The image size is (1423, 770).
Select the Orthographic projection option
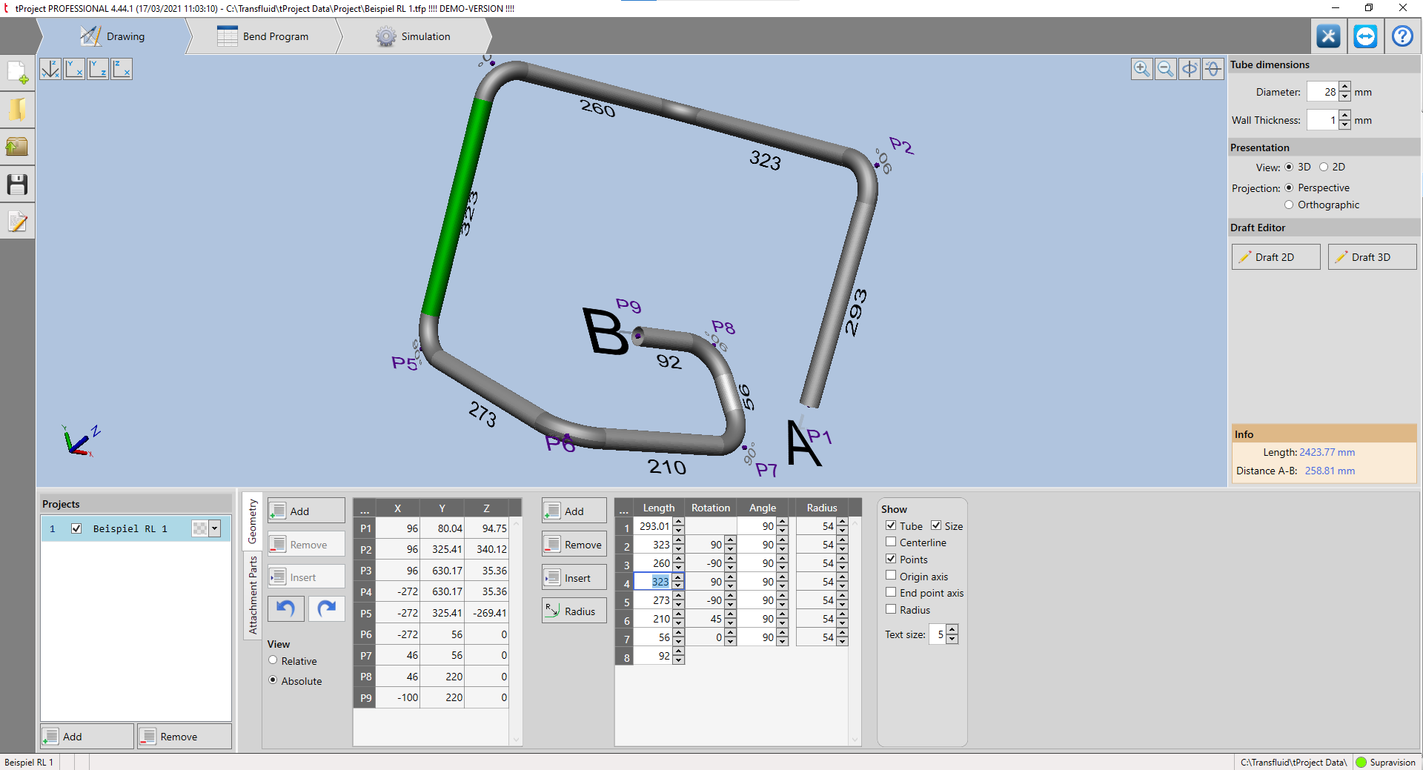click(x=1289, y=205)
